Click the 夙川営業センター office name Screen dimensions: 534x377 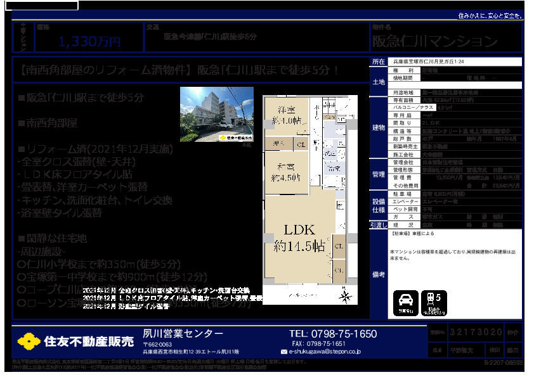(183, 334)
